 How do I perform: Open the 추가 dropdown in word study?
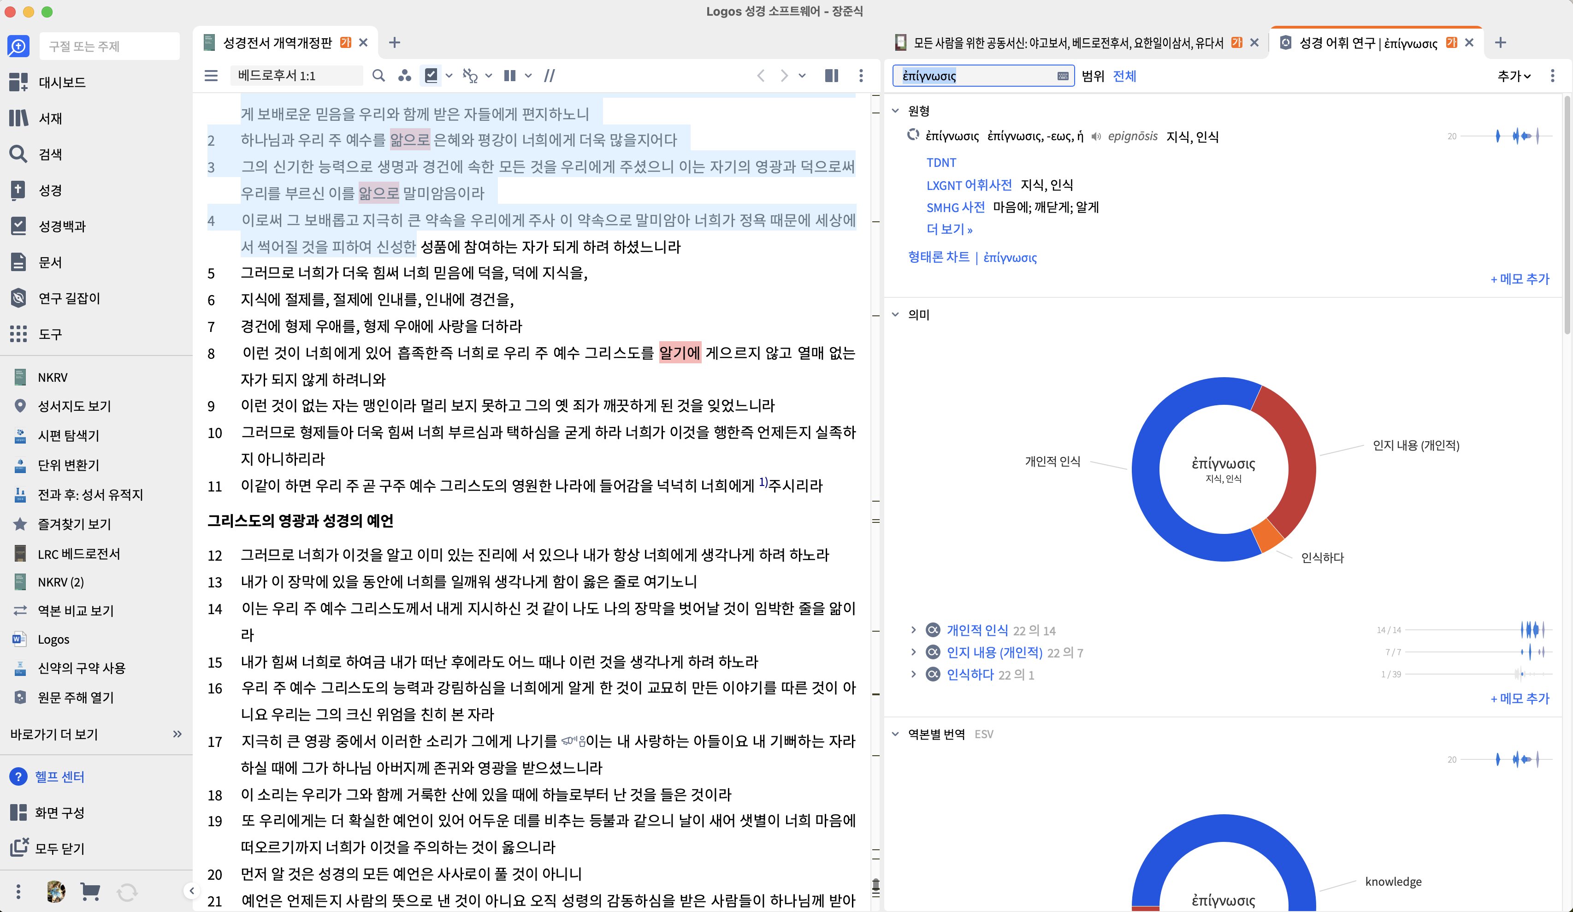(1514, 76)
